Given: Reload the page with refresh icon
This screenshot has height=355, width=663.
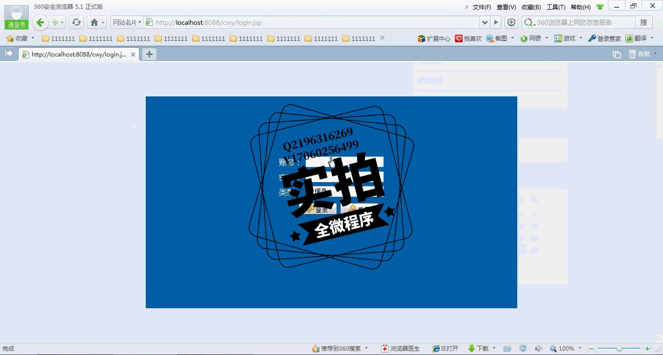Looking at the screenshot, I should [x=76, y=22].
